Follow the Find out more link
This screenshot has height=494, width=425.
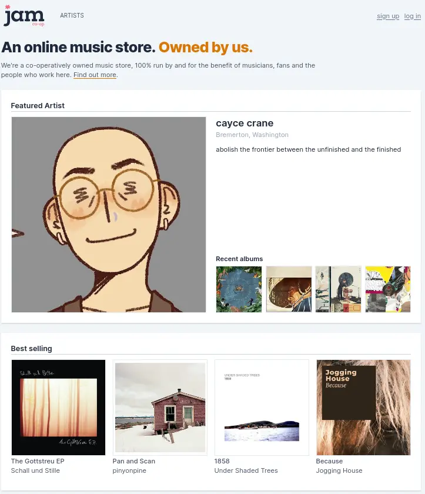95,75
